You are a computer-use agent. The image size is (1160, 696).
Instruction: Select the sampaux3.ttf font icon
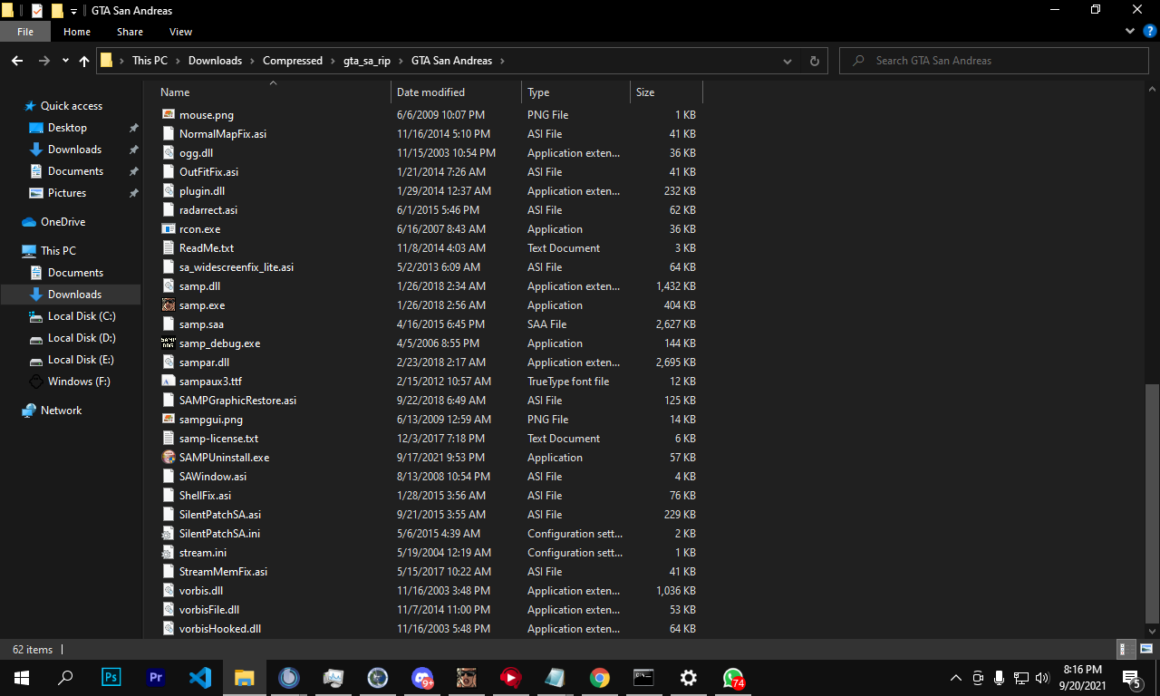[169, 382]
